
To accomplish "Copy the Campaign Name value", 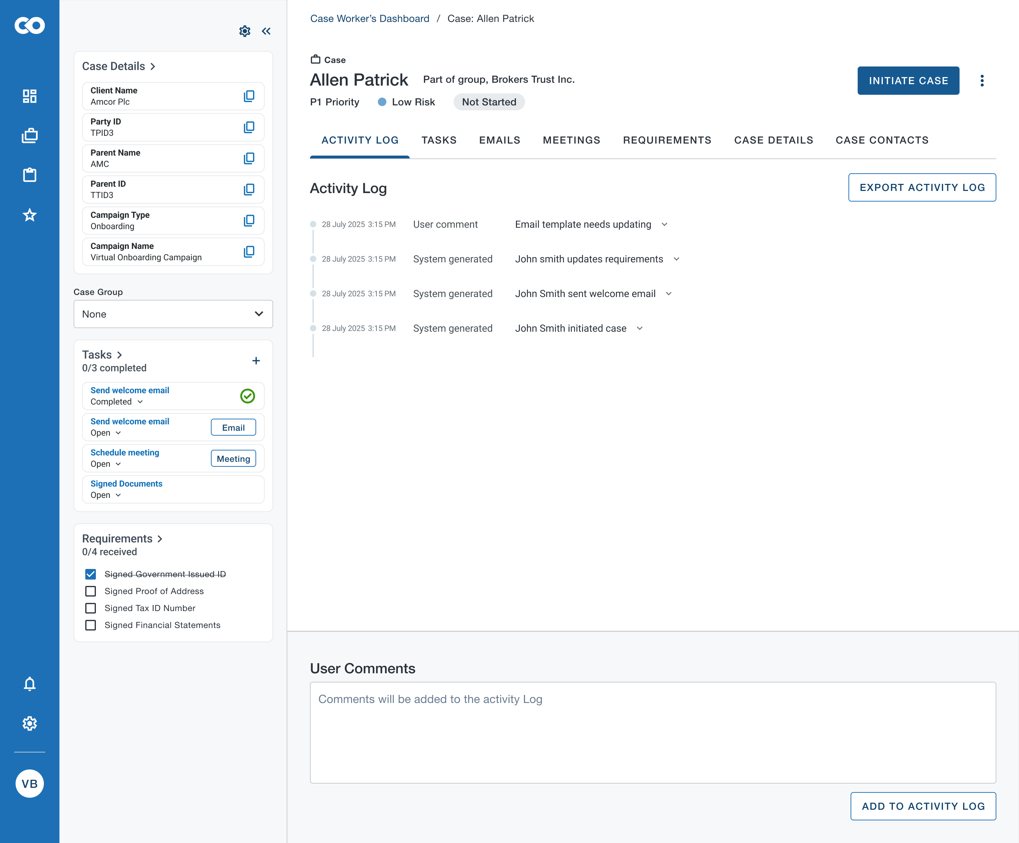I will pyautogui.click(x=249, y=252).
